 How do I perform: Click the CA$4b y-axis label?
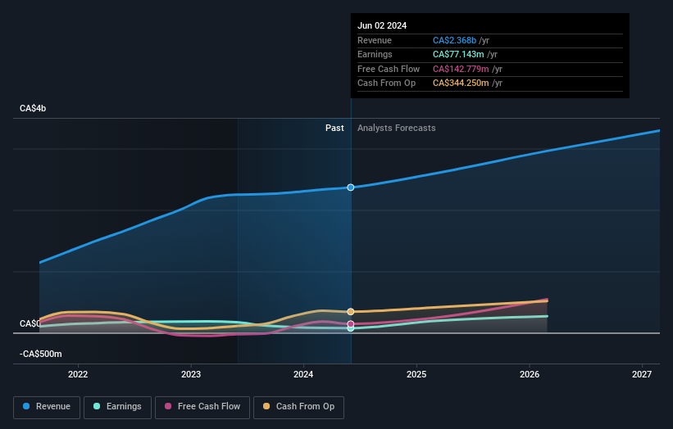point(33,108)
